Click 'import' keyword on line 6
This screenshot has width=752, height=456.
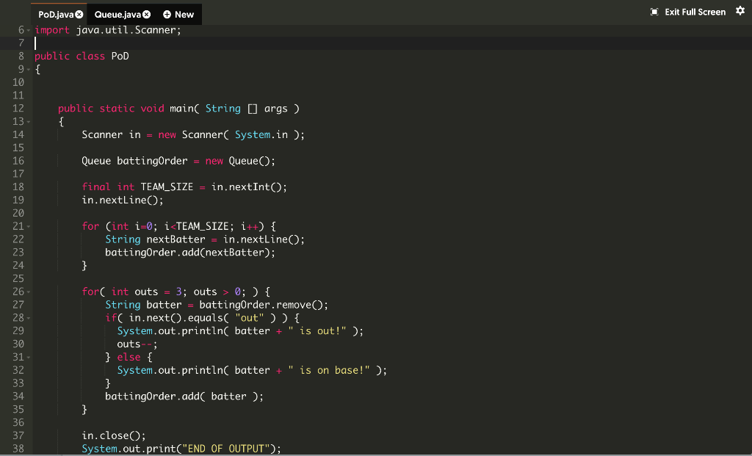point(52,30)
